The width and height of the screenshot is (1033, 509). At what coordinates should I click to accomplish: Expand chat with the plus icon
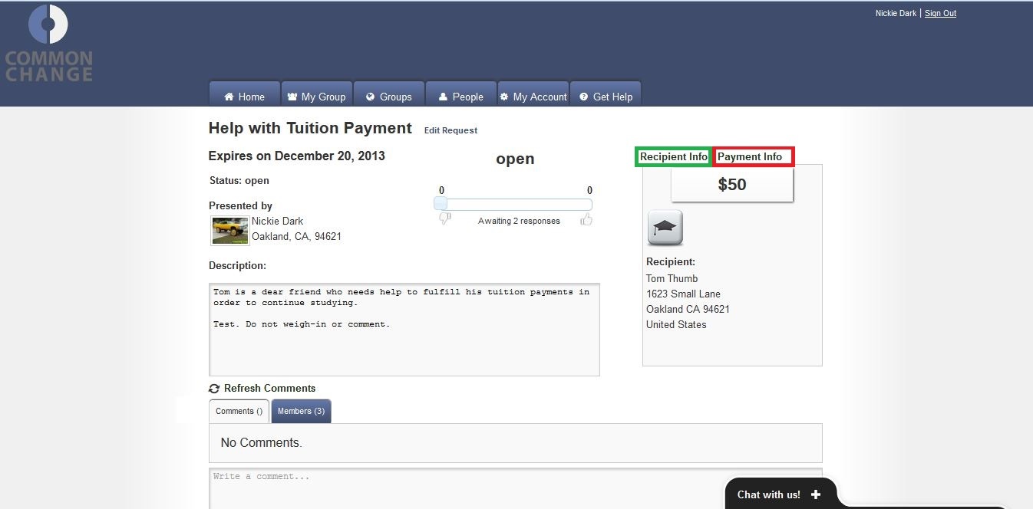pyautogui.click(x=815, y=494)
